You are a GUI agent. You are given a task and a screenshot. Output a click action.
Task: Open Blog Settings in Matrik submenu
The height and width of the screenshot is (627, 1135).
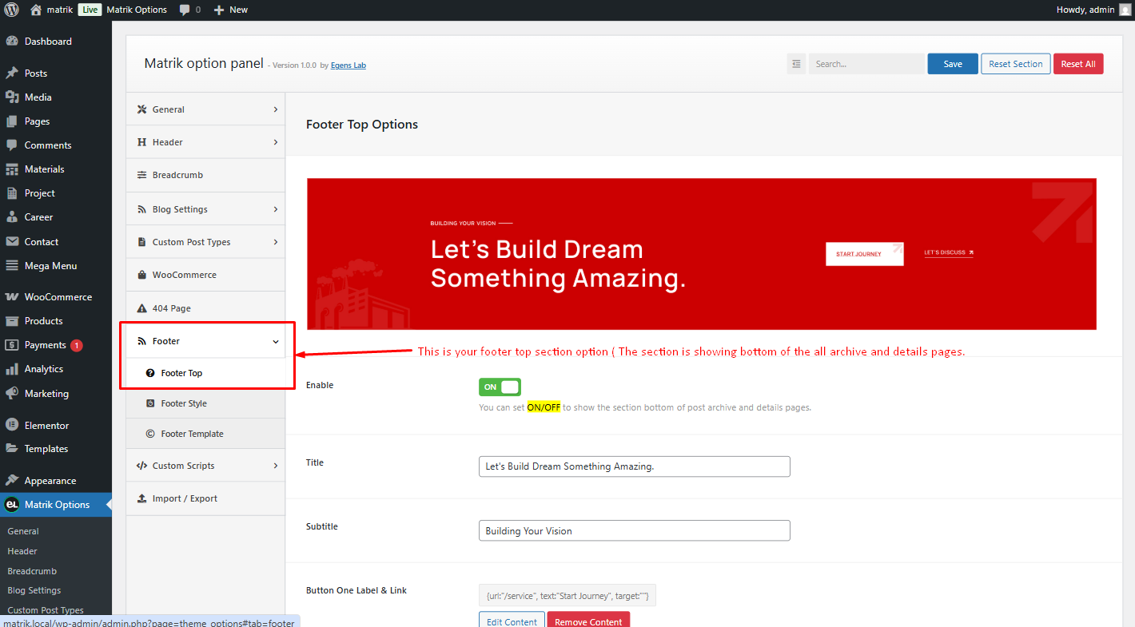[x=34, y=590]
